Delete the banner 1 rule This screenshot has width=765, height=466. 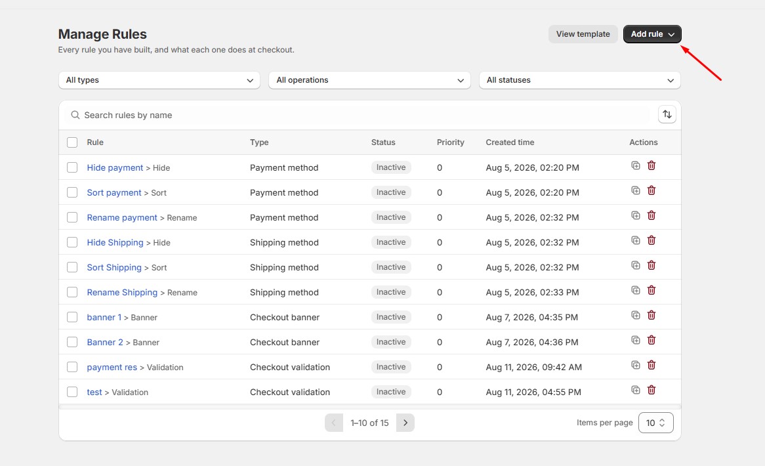(x=651, y=315)
